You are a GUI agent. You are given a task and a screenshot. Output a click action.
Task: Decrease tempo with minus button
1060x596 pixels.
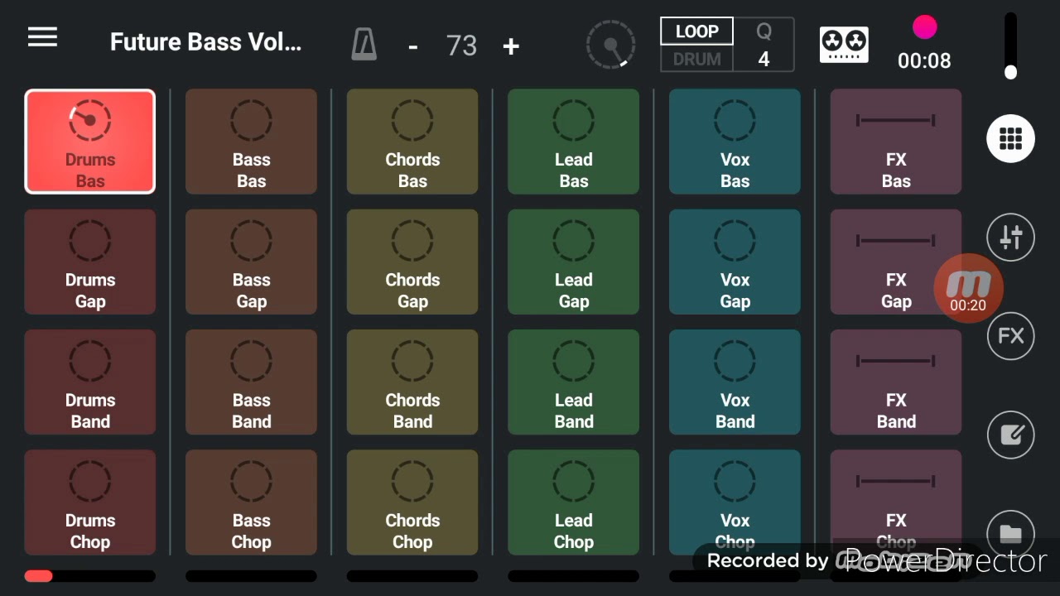412,46
